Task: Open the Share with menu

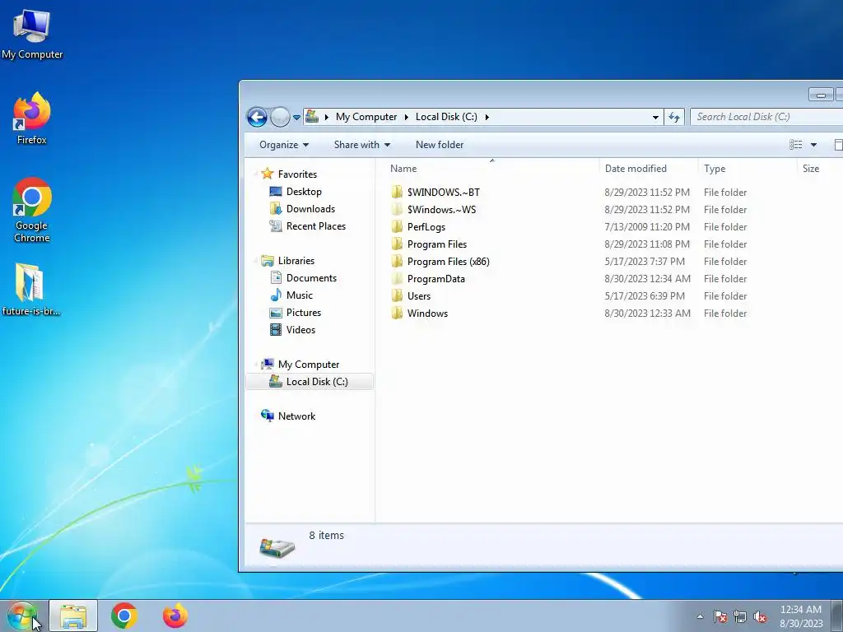Action: [x=362, y=145]
